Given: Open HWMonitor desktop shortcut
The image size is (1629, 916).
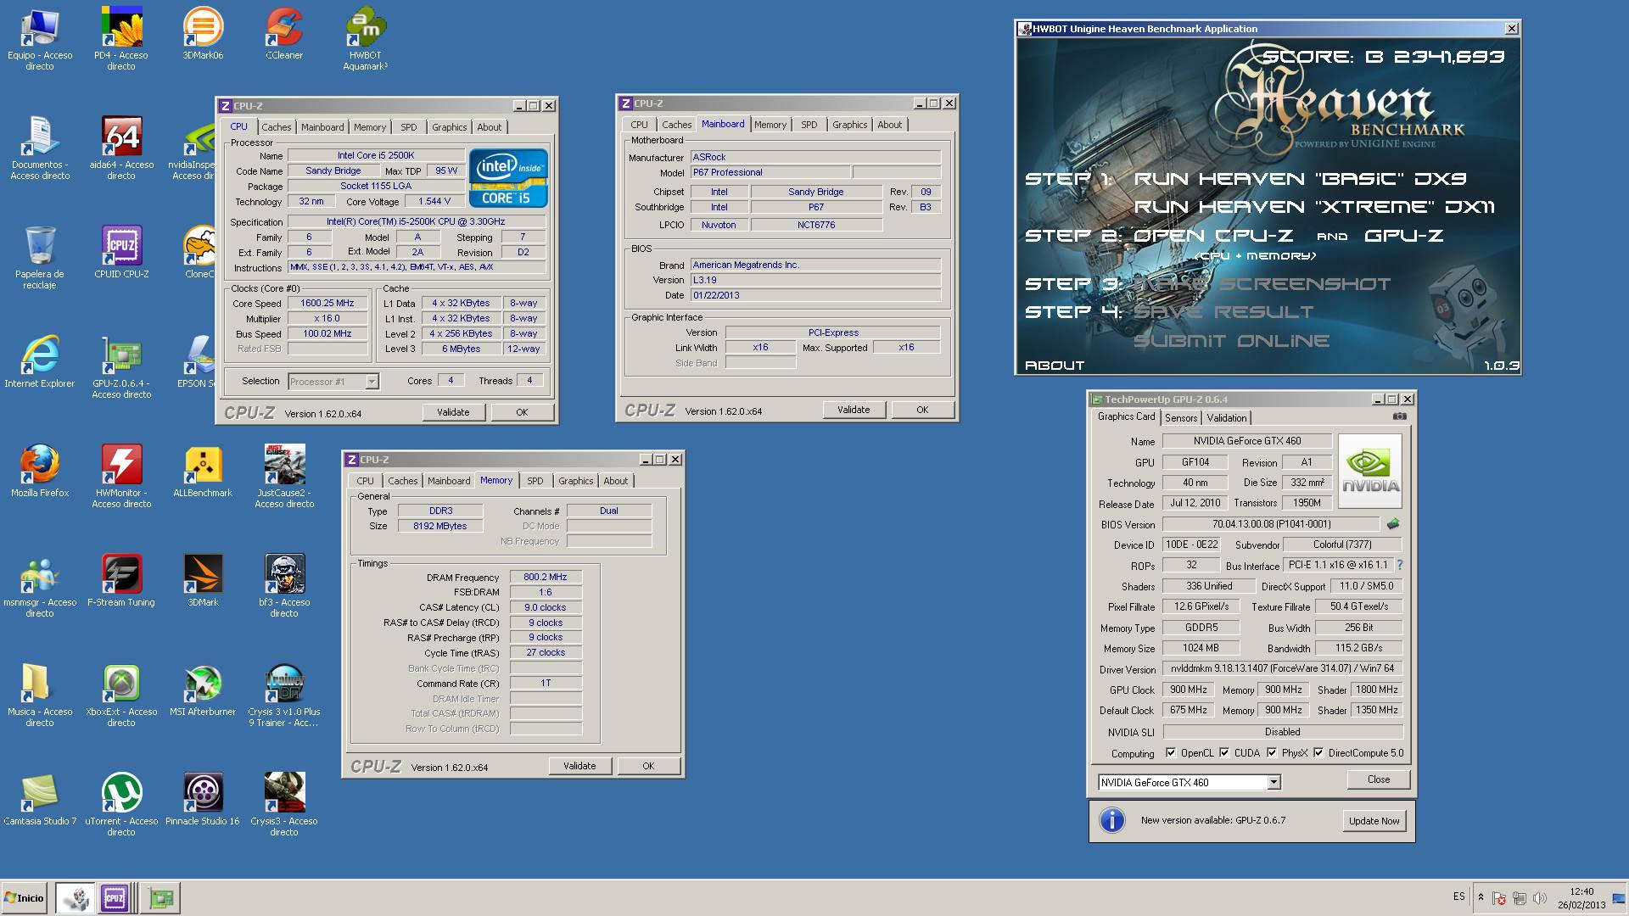Looking at the screenshot, I should [121, 476].
